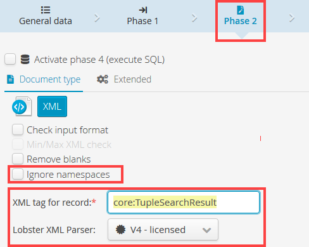Toggle the Remove blanks checkbox
309x247 pixels.
click(x=18, y=159)
